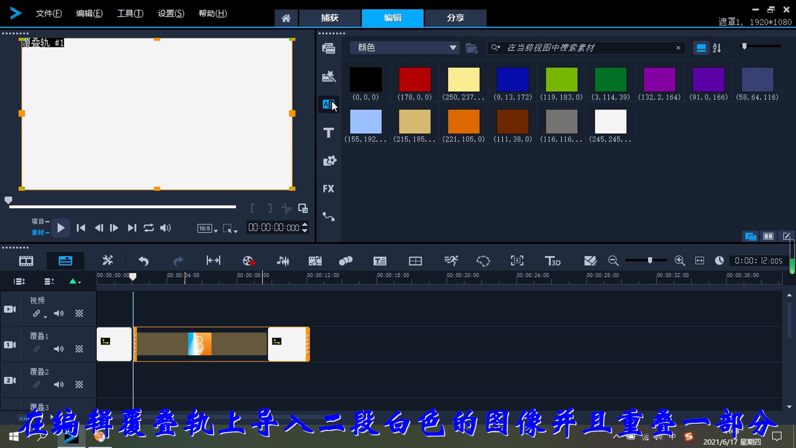Sort library clips

tap(717, 48)
